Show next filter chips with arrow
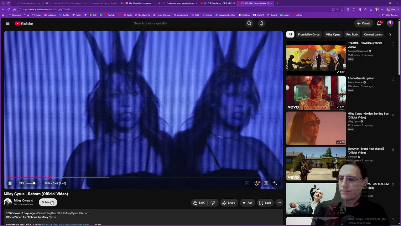Viewport: 401px width, 226px height. [390, 35]
